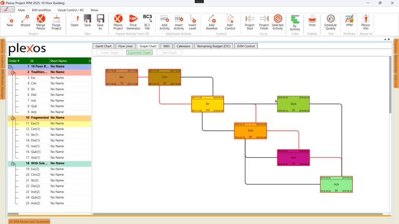Click the Add Baseline icon
The height and width of the screenshot is (224, 399).
click(211, 22)
